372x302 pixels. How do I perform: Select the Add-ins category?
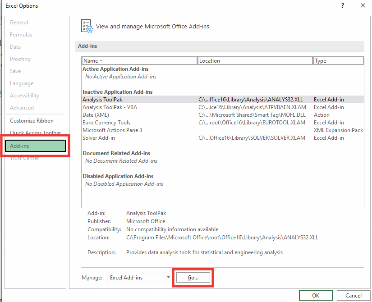[36, 146]
